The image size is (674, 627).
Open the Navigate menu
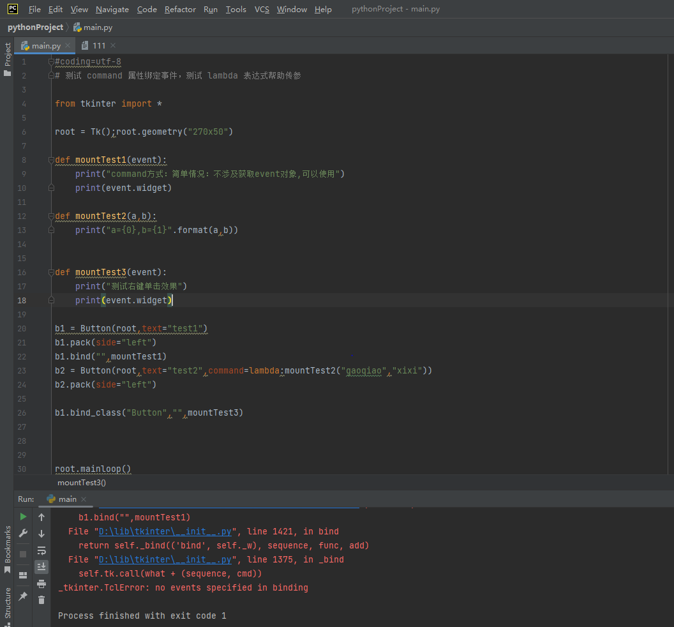(x=112, y=9)
